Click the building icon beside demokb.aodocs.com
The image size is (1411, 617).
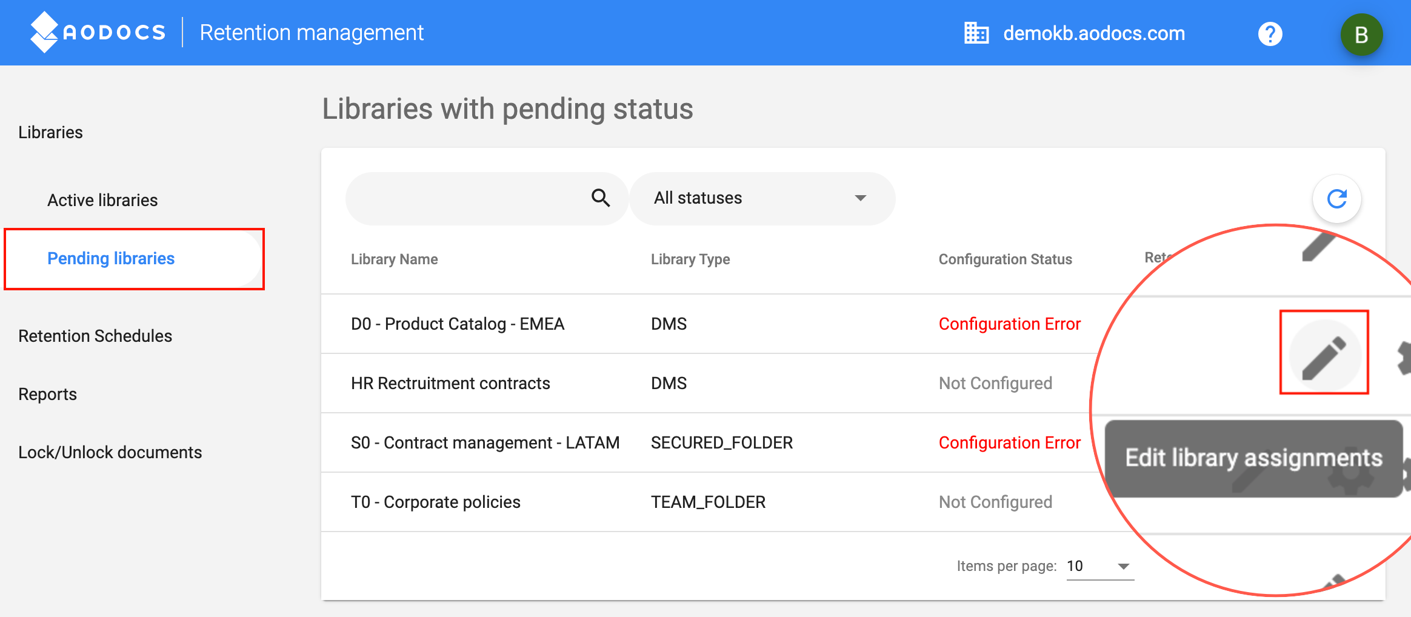coord(978,32)
